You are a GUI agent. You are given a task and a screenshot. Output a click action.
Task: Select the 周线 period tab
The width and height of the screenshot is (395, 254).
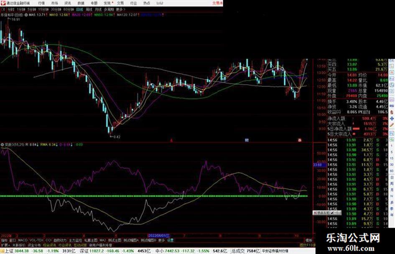point(89,10)
